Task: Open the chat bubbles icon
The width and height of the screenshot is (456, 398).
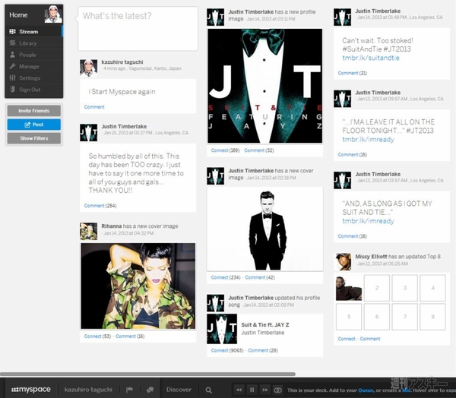Action: point(150,390)
